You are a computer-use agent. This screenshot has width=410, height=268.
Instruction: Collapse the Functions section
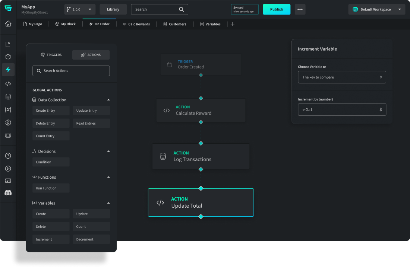point(108,177)
